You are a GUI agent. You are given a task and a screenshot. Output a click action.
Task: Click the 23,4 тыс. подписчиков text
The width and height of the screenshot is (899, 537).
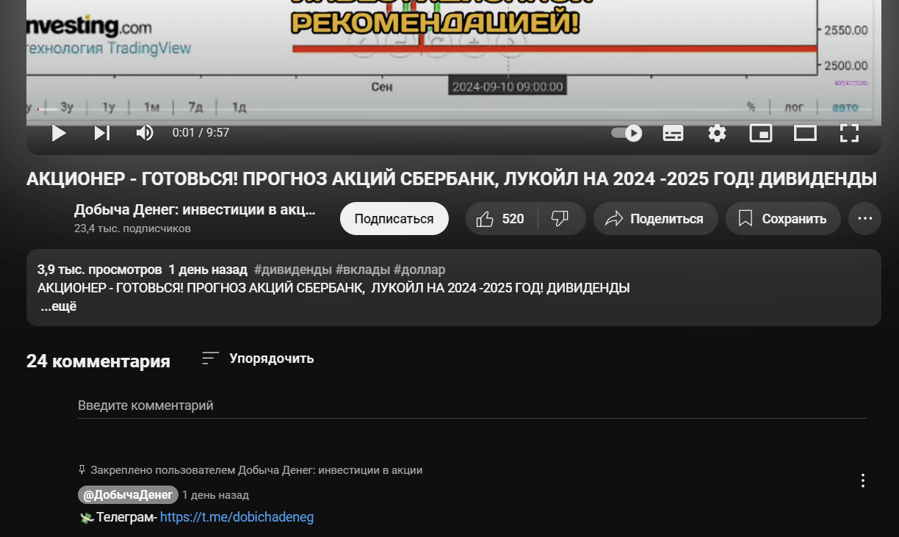click(x=132, y=228)
